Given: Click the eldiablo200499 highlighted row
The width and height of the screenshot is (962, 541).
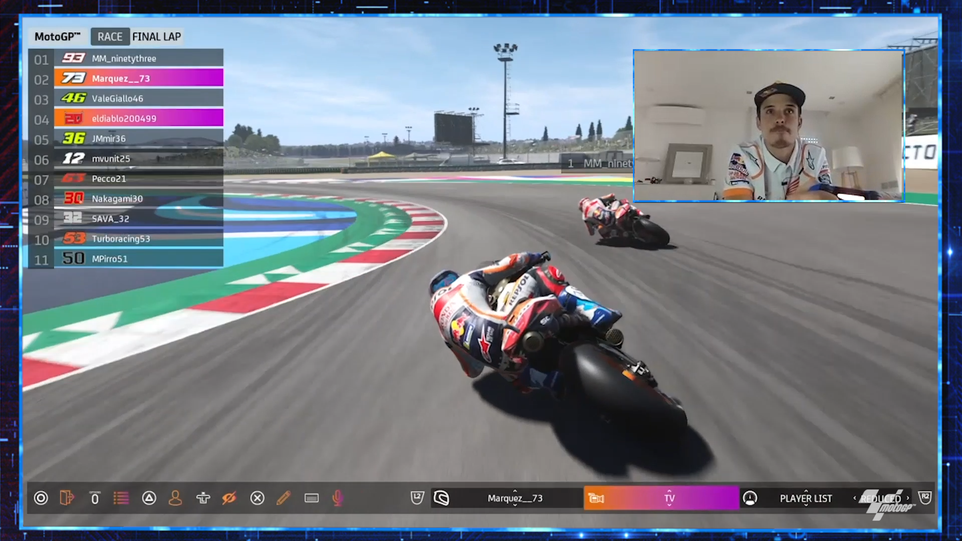Looking at the screenshot, I should click(x=139, y=119).
